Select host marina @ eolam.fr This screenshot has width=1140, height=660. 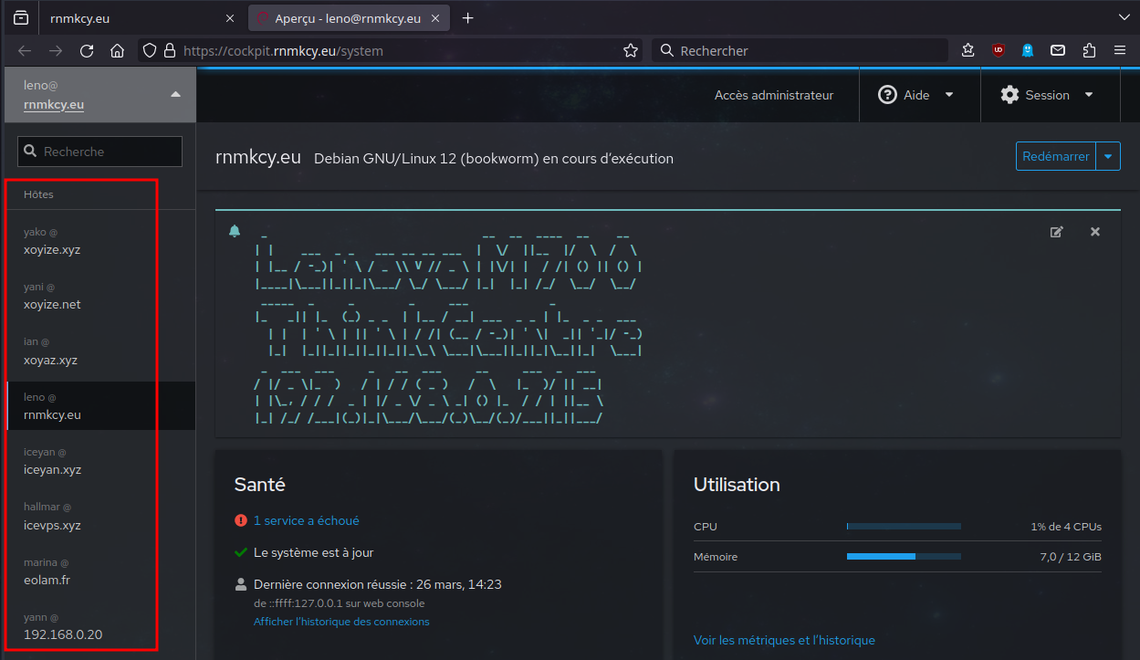[x=46, y=571]
